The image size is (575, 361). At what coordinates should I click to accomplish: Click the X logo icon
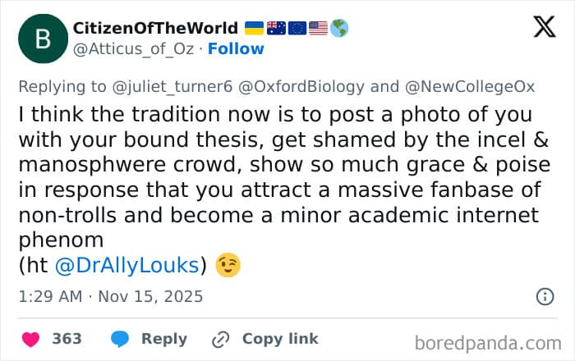(x=545, y=28)
